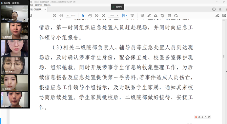Expand the right side tools pane arrow
Viewport: 227px width, 124px height.
(x=226, y=72)
